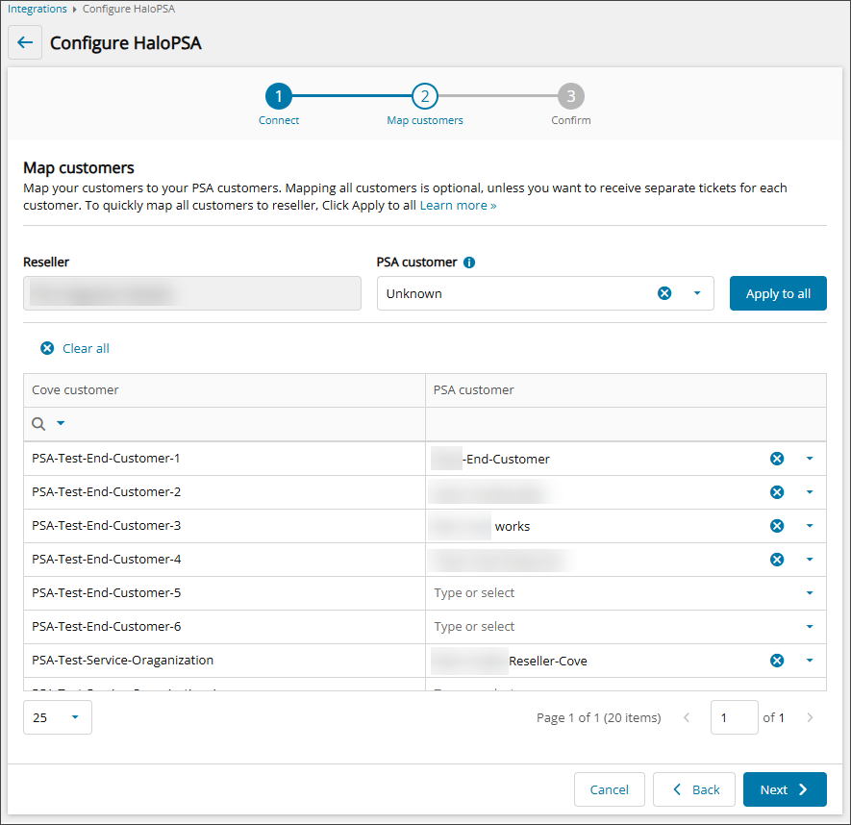851x825 pixels.
Task: Go to step 1 Connect
Action: pyautogui.click(x=278, y=96)
